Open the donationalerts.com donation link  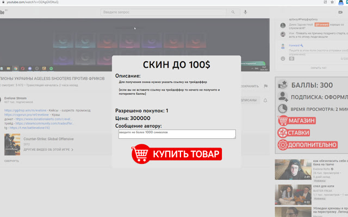coord(43,119)
